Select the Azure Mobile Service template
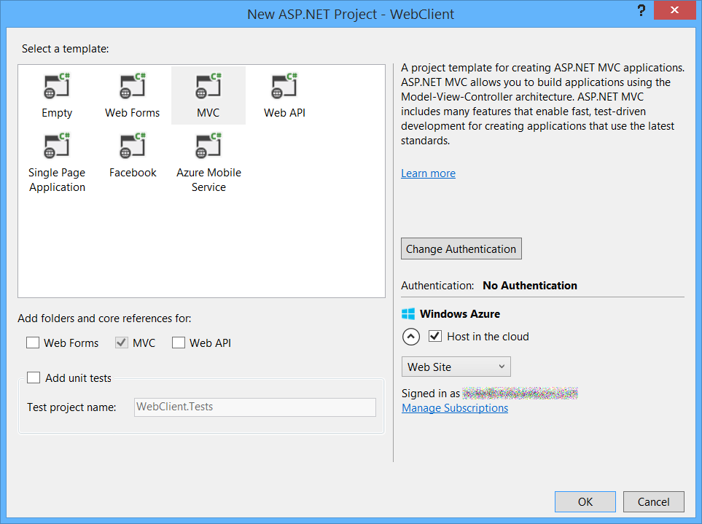Viewport: 702px width, 524px height. 208,147
